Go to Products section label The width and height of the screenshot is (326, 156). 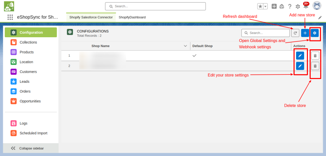(x=27, y=52)
